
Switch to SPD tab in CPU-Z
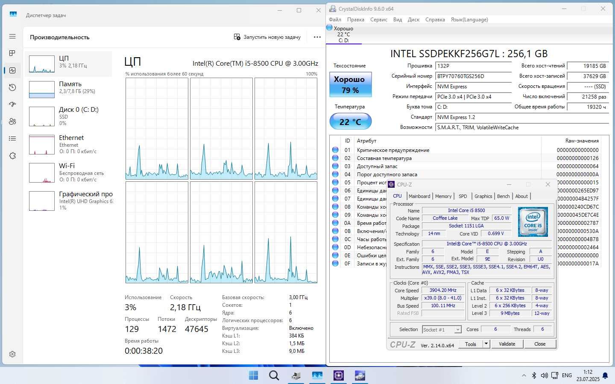463,196
